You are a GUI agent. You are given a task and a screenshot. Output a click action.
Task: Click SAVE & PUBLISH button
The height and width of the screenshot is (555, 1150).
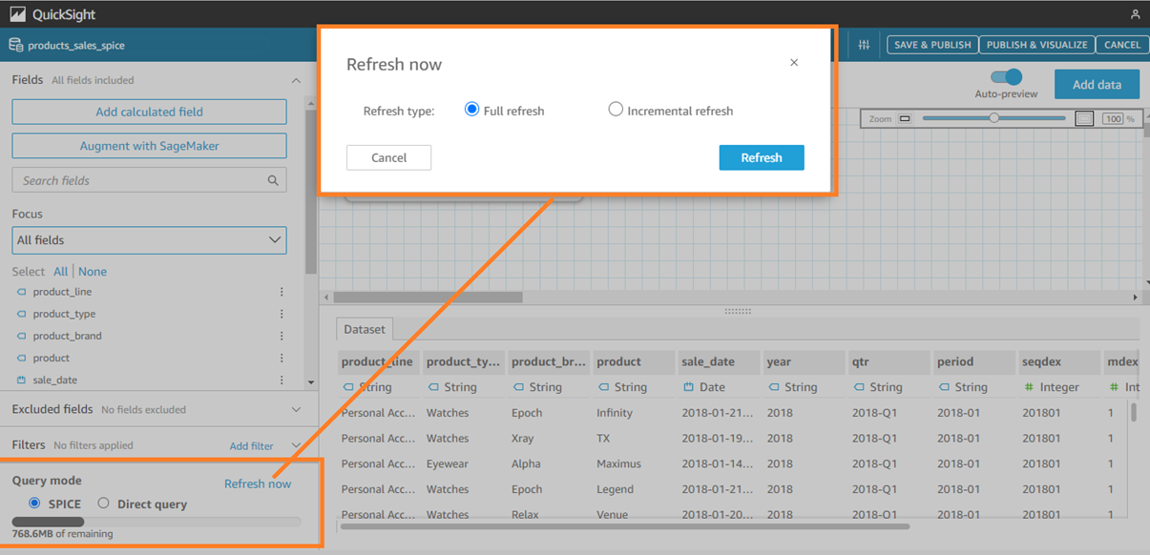(932, 45)
